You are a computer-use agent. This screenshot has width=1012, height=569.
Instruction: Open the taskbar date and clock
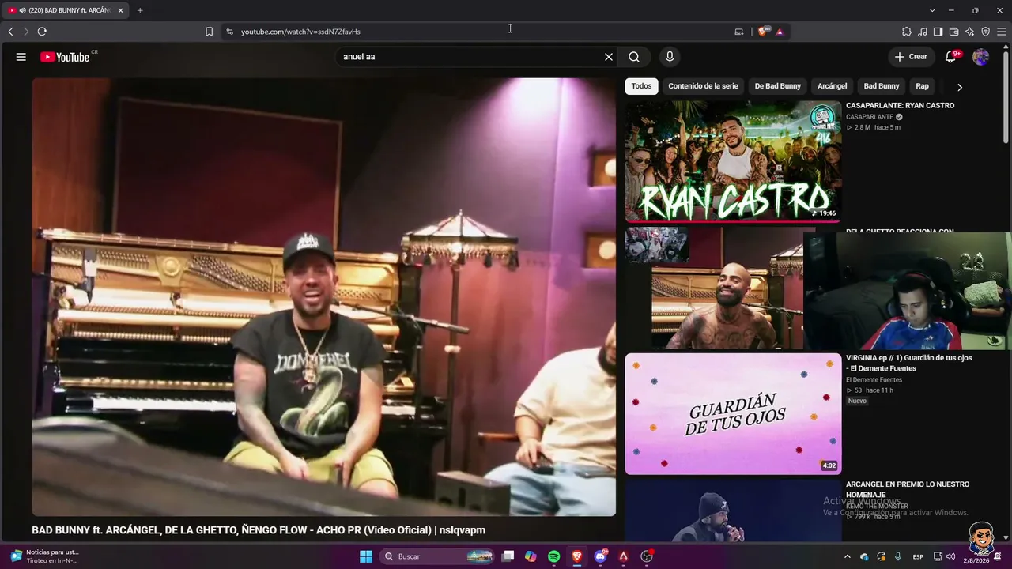pos(976,560)
